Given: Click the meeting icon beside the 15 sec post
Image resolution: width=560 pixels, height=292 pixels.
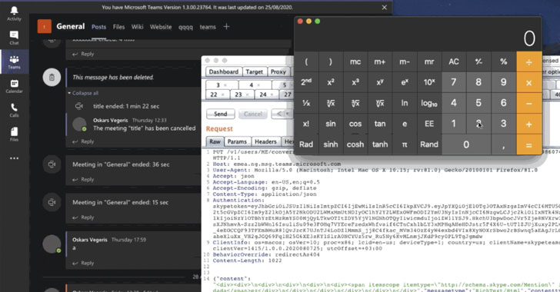Looking at the screenshot, I should pyautogui.click(x=52, y=202).
